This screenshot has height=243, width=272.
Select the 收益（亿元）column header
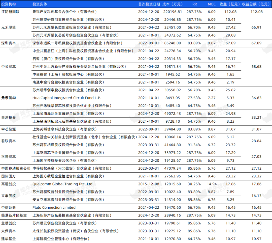click(230, 4)
